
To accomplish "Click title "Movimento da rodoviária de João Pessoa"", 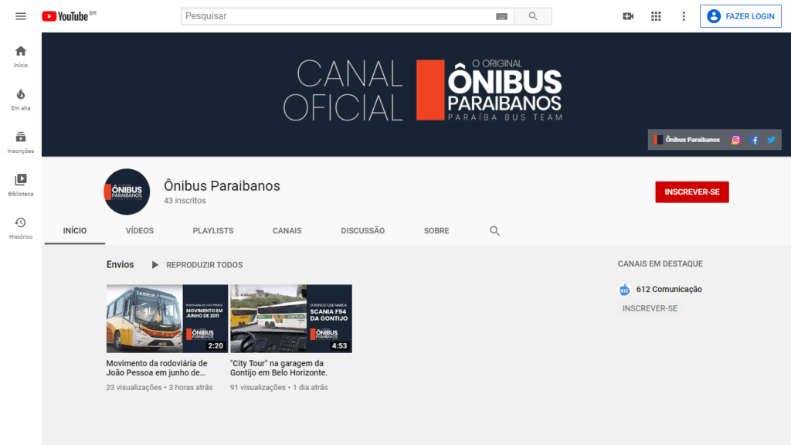I will click(x=157, y=368).
